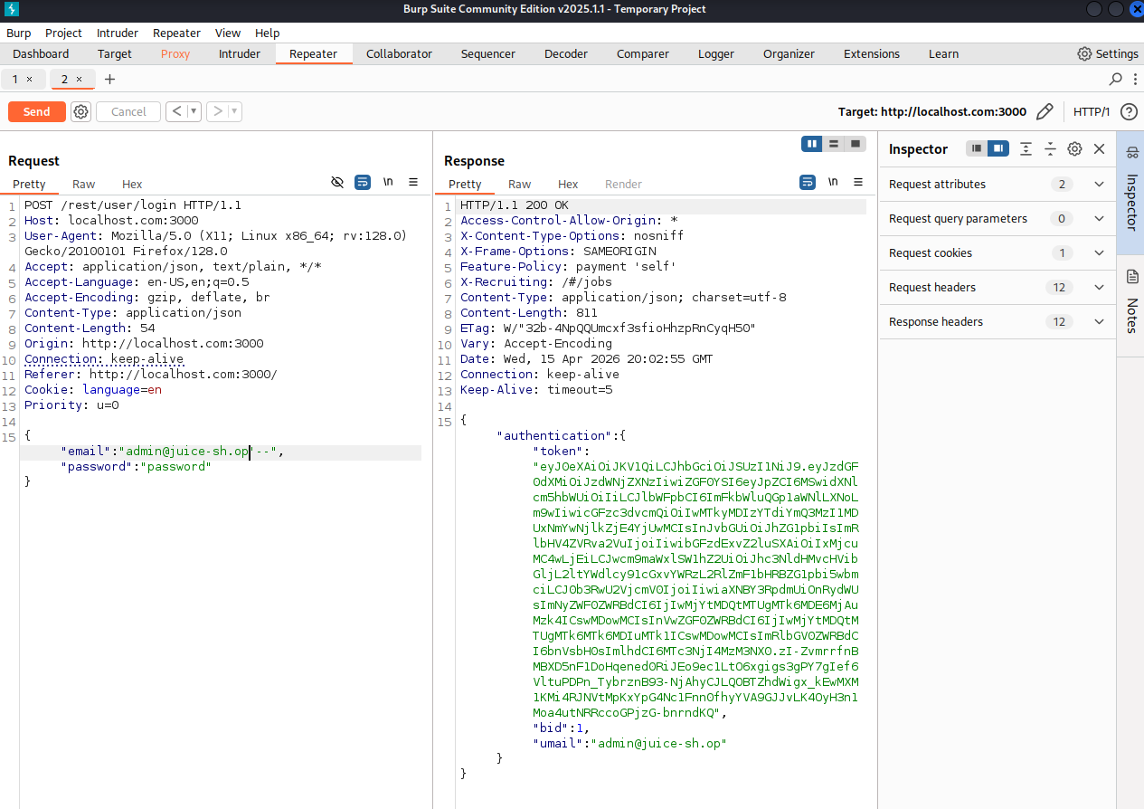Select Response Render view tab
The image size is (1144, 809).
coord(623,184)
